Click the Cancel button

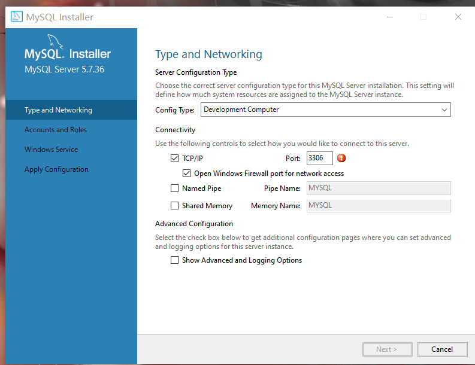click(x=442, y=349)
